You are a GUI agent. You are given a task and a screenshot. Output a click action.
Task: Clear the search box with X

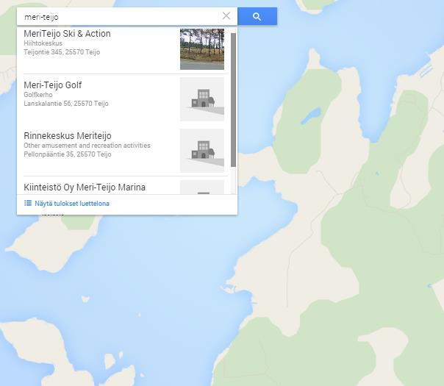tap(226, 16)
